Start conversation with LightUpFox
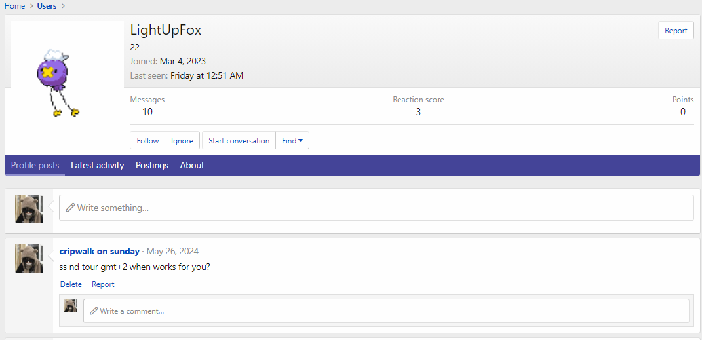The width and height of the screenshot is (702, 340). [x=239, y=141]
